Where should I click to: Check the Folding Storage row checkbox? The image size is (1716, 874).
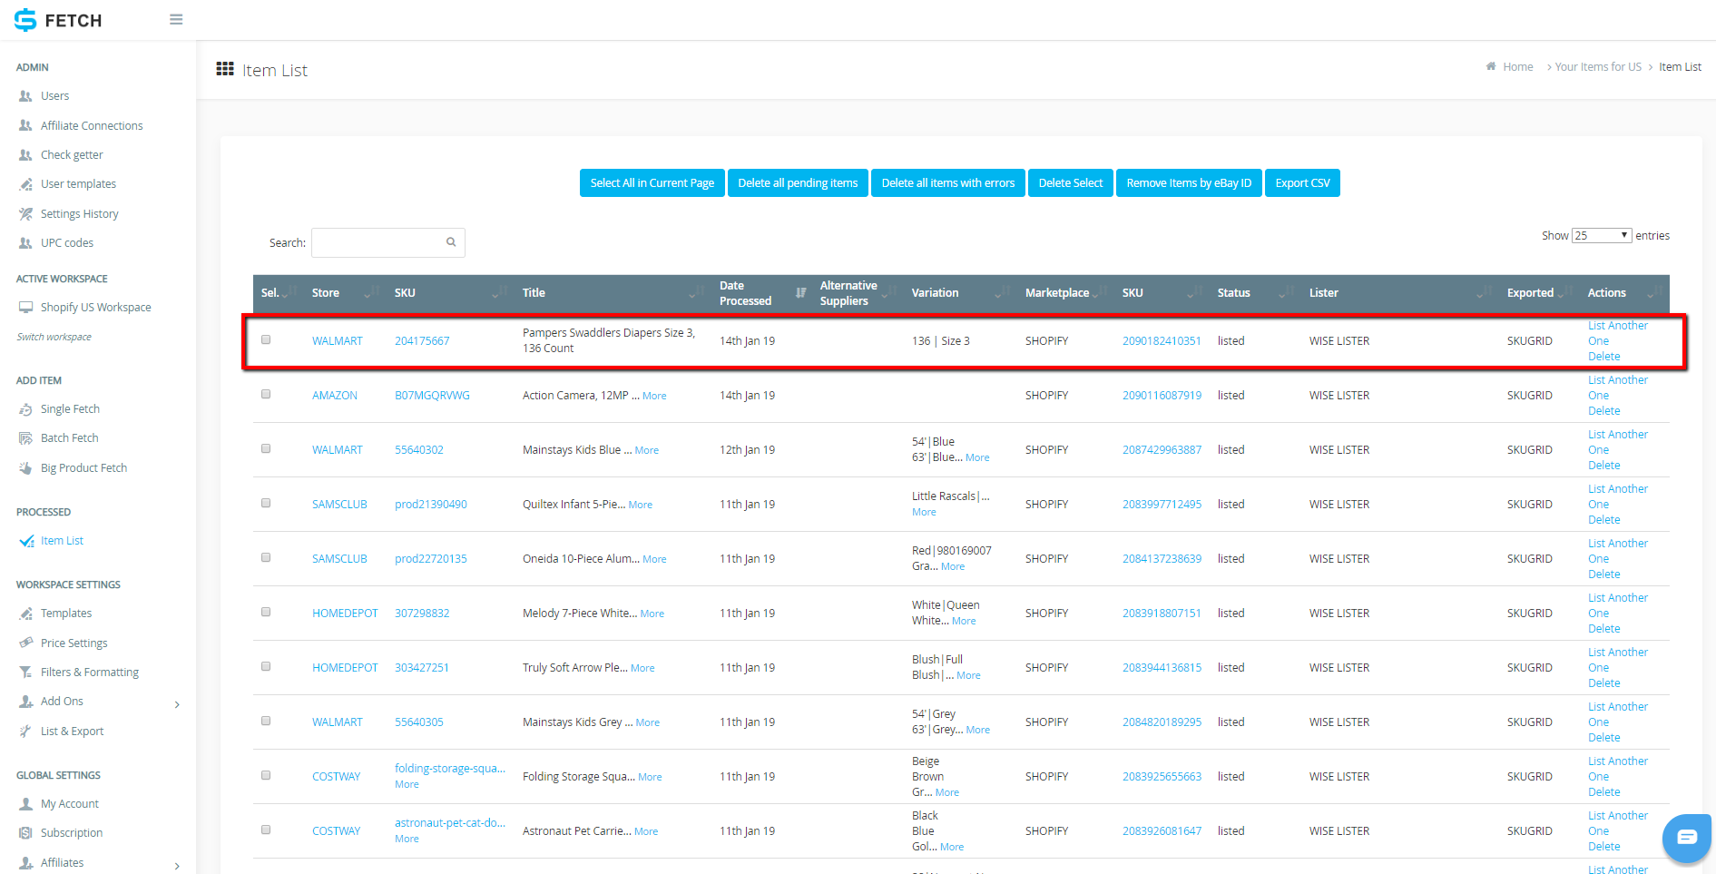(266, 775)
